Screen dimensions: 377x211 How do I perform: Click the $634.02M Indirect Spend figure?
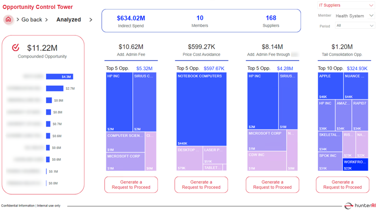131,18
